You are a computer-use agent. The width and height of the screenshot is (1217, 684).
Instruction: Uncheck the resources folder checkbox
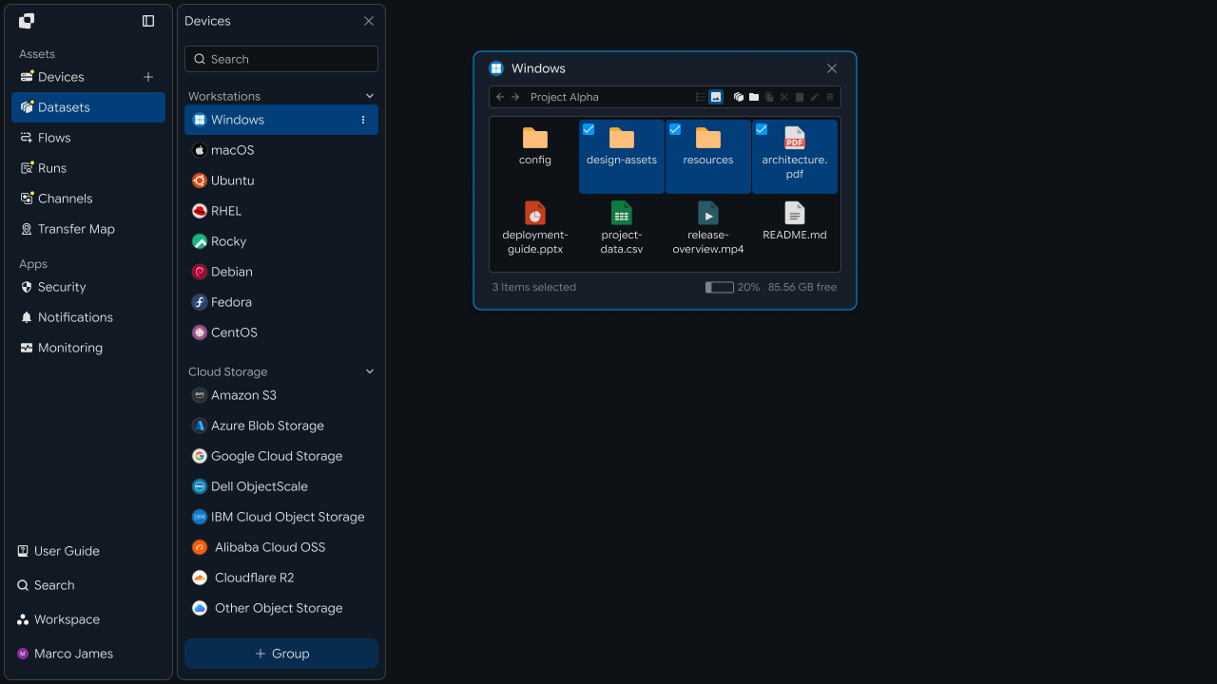675,129
